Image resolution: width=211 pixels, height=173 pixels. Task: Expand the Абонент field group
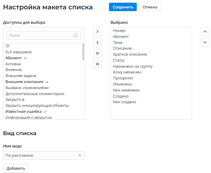pos(25,58)
